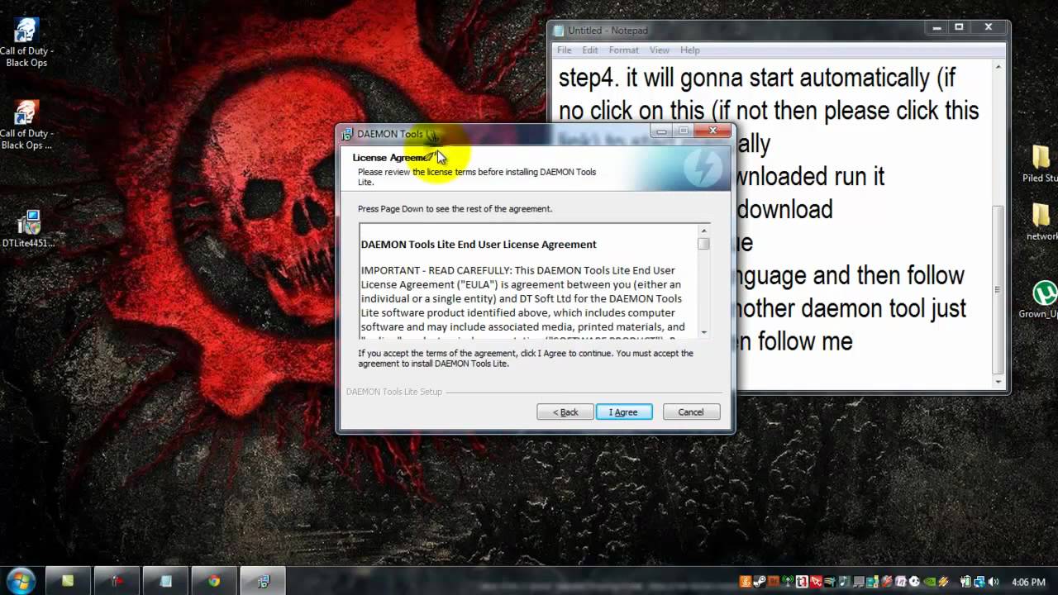This screenshot has height=595, width=1058.
Task: Click the Java tray icon
Action: (746, 582)
